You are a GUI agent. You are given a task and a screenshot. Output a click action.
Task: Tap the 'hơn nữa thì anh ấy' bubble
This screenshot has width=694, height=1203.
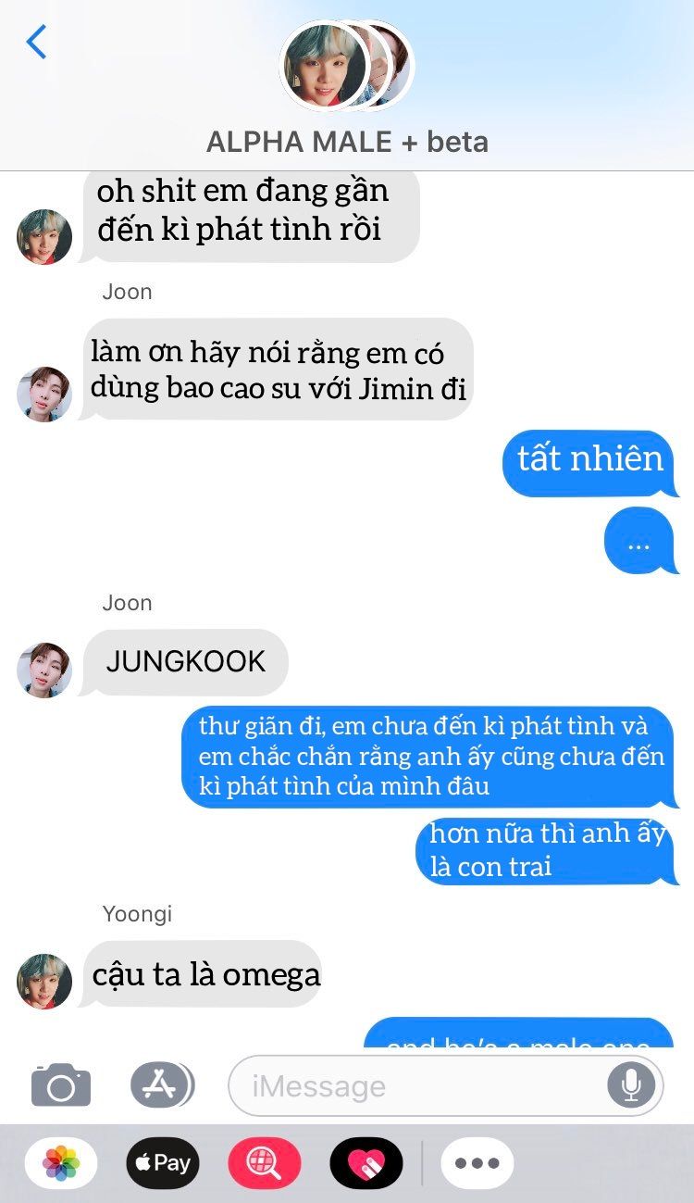(546, 850)
